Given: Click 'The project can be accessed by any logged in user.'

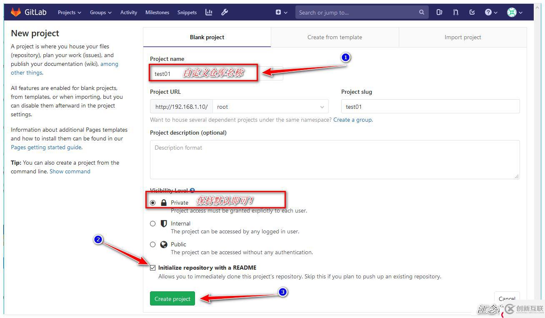Looking at the screenshot, I should pos(235,231).
